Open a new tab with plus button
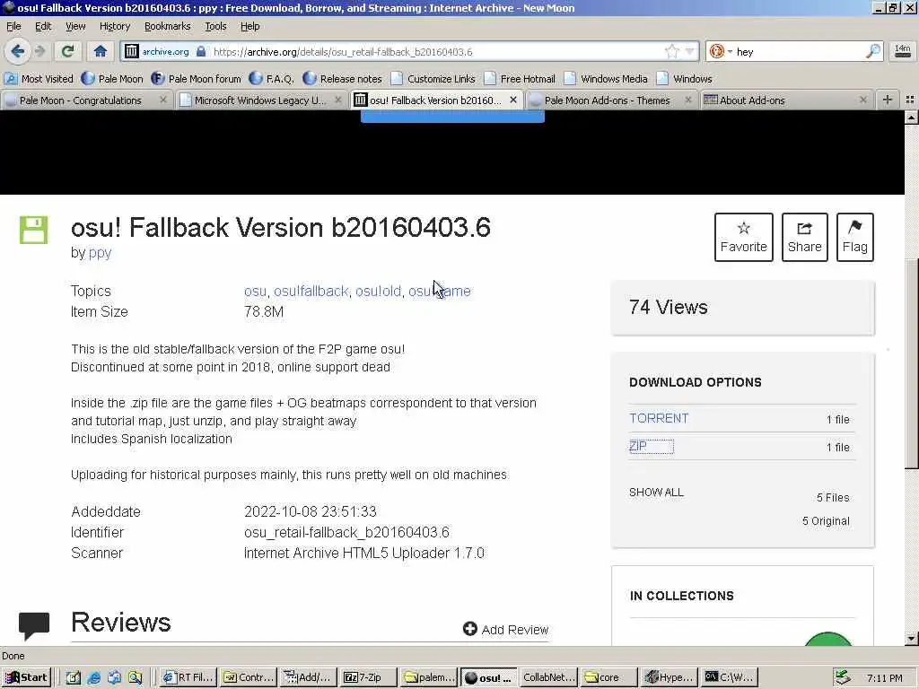The image size is (919, 689). (888, 100)
